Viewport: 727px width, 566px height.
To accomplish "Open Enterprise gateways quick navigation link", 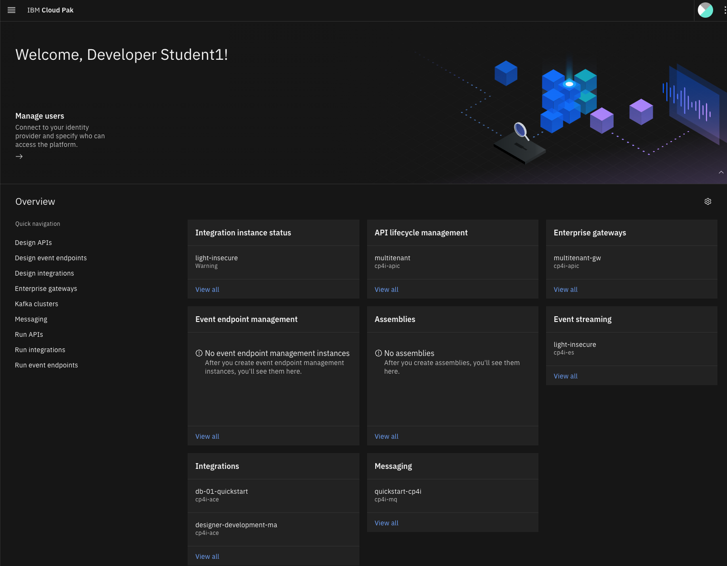I will 46,289.
